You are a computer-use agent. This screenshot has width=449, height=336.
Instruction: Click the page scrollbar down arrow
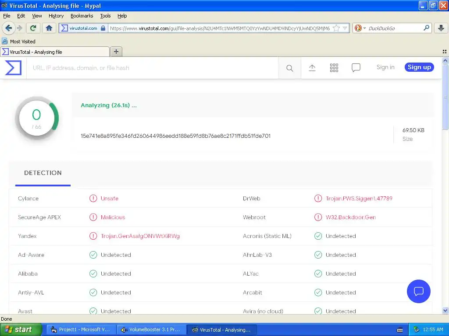click(445, 310)
